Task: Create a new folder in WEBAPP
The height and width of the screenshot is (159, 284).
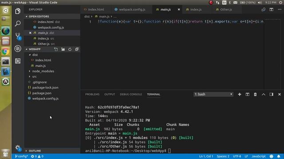Action: coord(63,49)
